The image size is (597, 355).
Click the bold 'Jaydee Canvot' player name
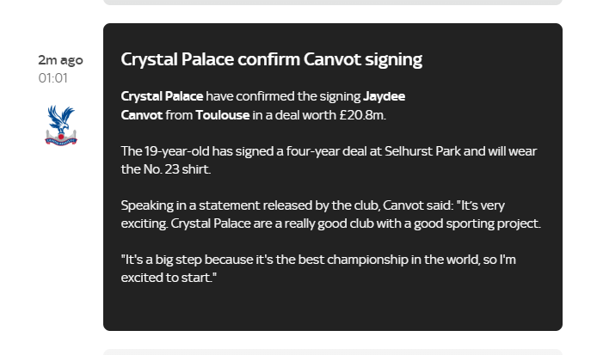[262, 106]
